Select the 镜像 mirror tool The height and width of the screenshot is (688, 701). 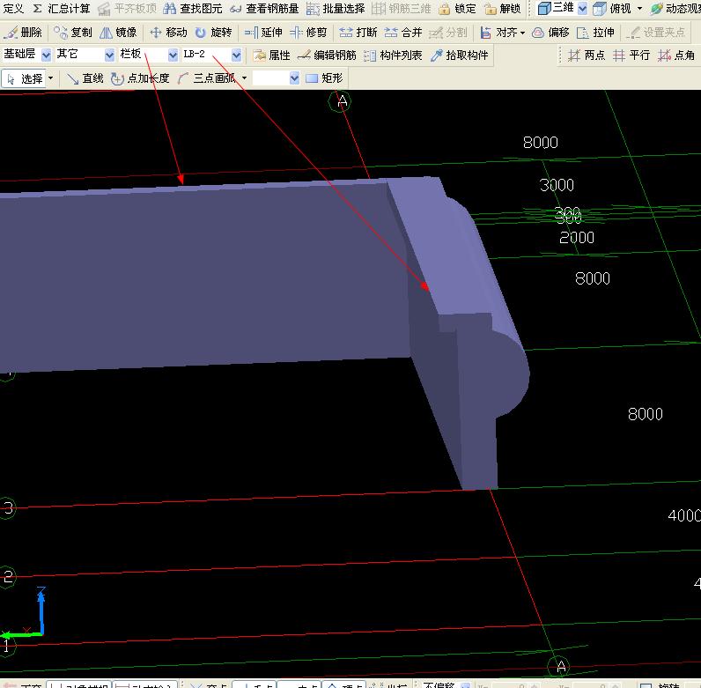[118, 33]
